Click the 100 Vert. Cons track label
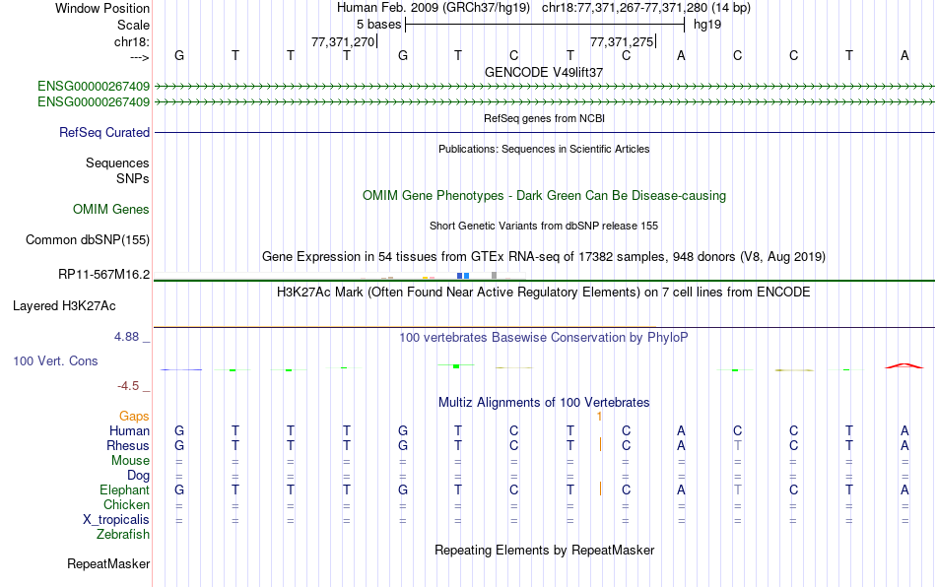The height and width of the screenshot is (587, 936). 55,360
